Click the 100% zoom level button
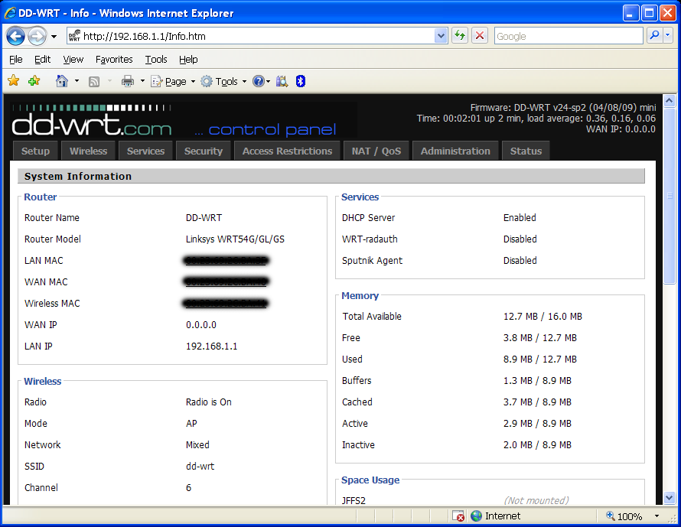 pos(624,516)
